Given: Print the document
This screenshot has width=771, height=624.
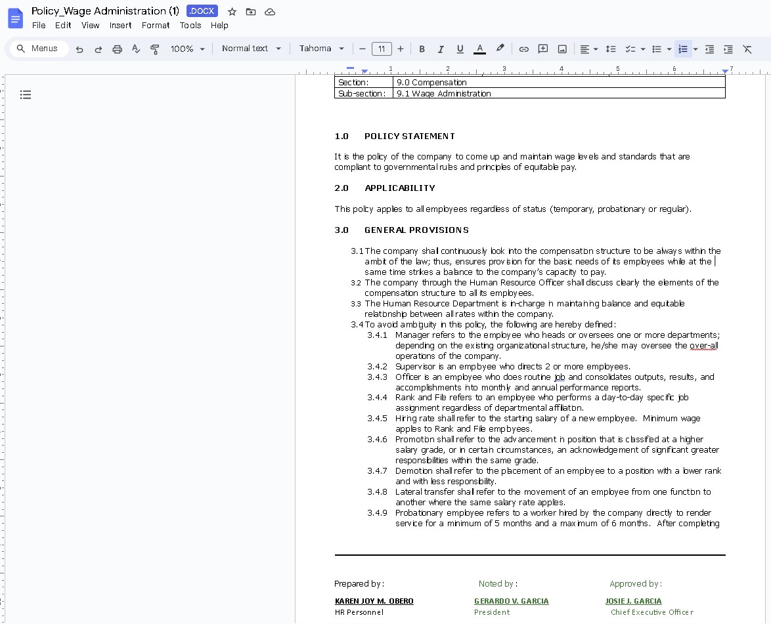Looking at the screenshot, I should pos(117,49).
